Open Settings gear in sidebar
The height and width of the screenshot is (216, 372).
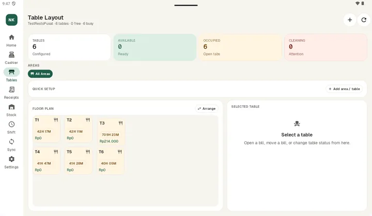pos(11,159)
